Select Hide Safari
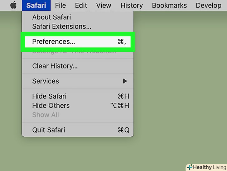Screen dimensions: 227x171 click(x=49, y=96)
